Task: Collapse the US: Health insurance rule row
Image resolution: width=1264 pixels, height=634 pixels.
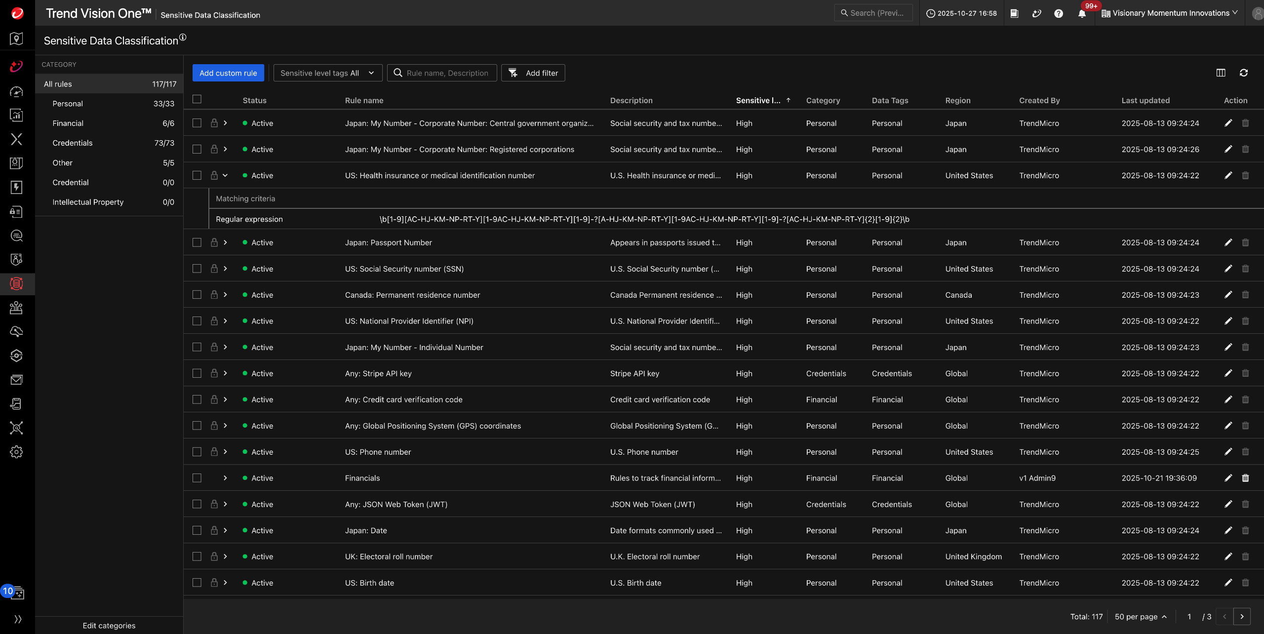Action: pos(225,175)
